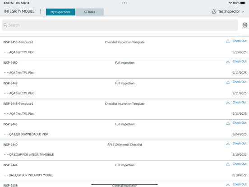This screenshot has height=187, width=249.
Task: Click into the Search field
Action: 120,25
